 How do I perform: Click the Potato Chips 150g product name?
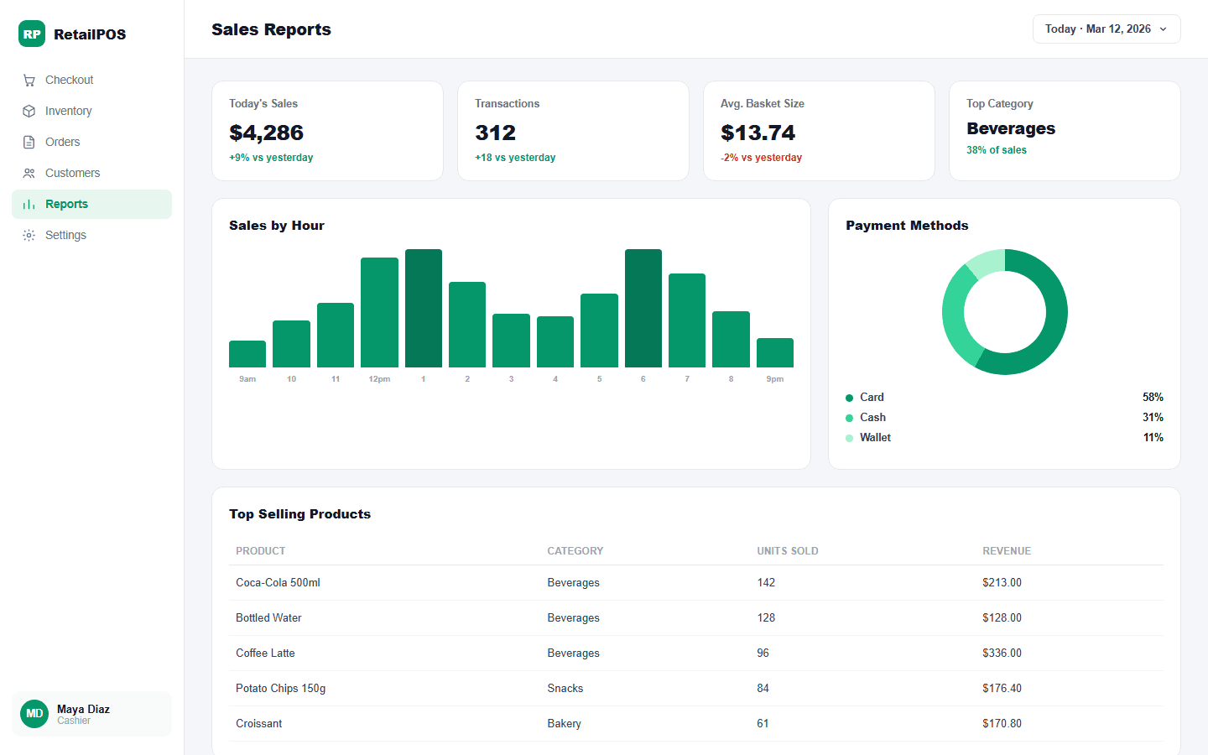tap(280, 689)
